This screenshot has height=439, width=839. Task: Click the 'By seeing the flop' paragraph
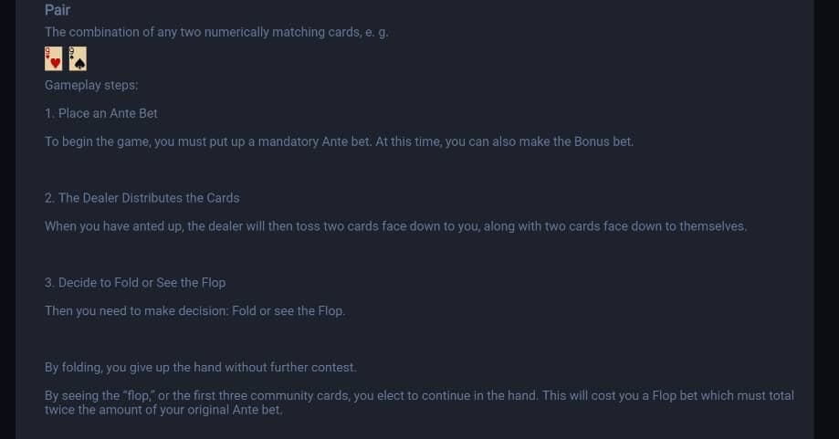click(x=420, y=402)
